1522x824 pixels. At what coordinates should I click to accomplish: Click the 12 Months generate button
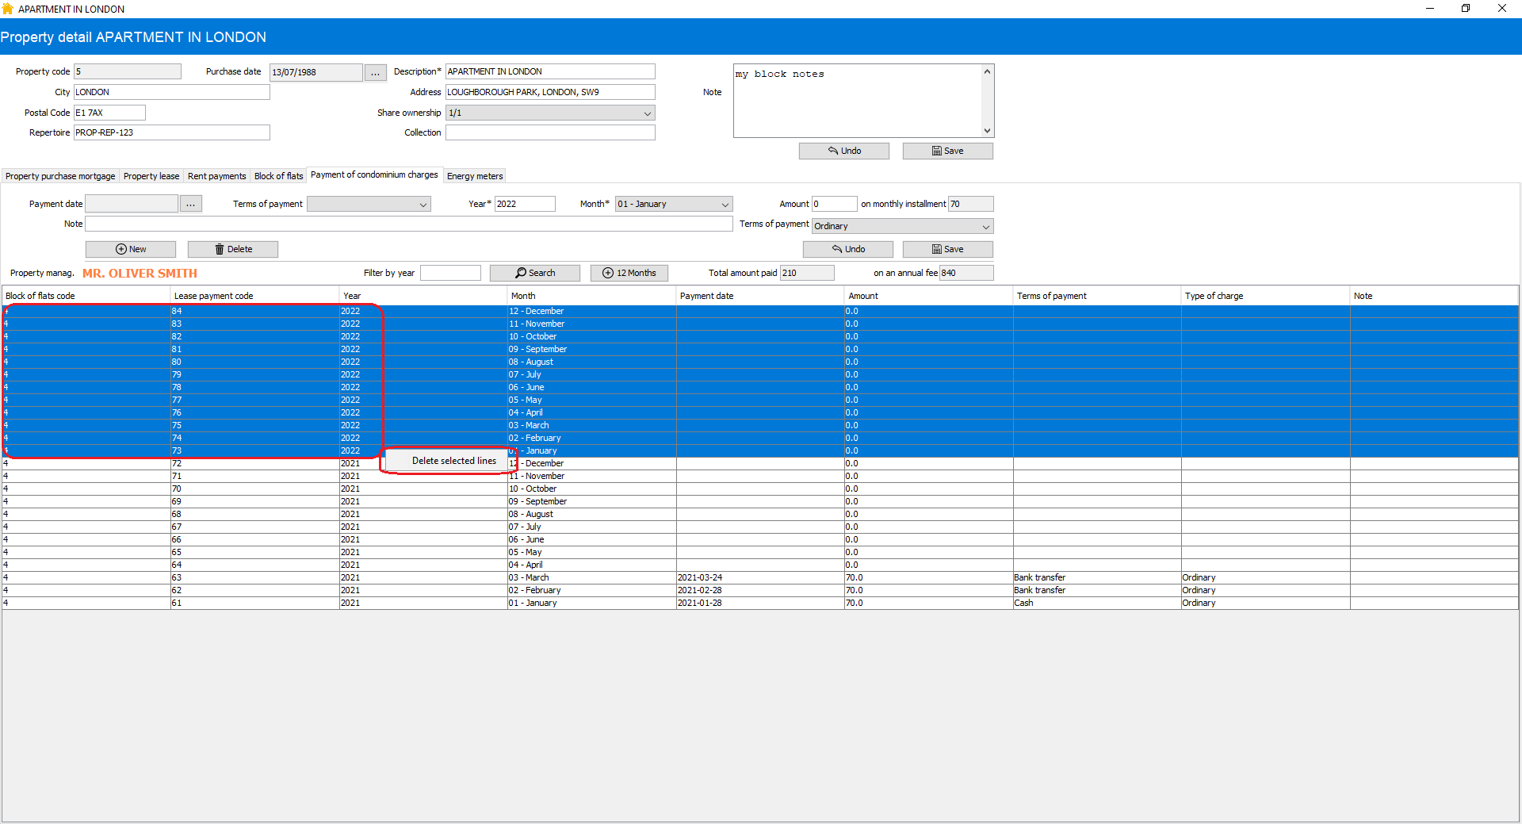(629, 273)
